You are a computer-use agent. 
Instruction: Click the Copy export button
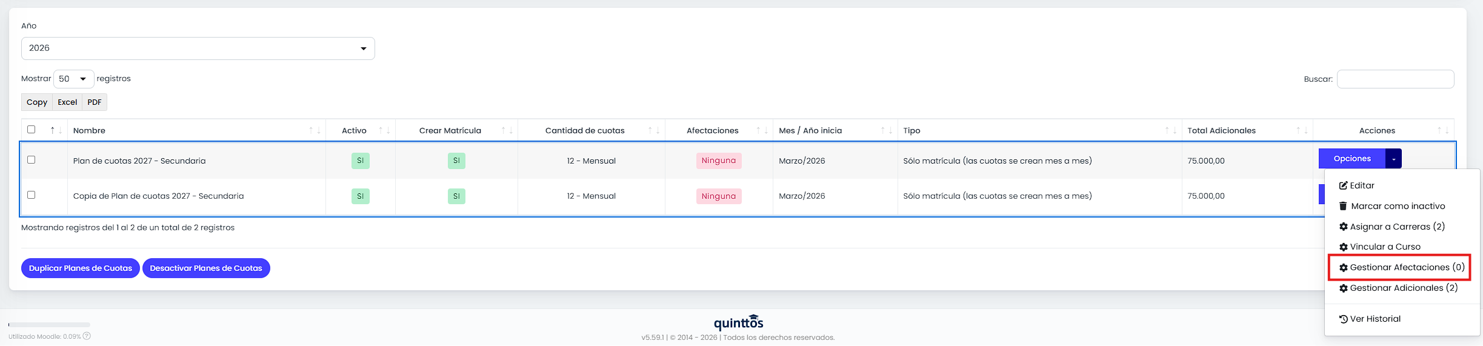point(37,102)
